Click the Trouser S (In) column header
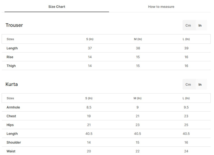 point(90,39)
